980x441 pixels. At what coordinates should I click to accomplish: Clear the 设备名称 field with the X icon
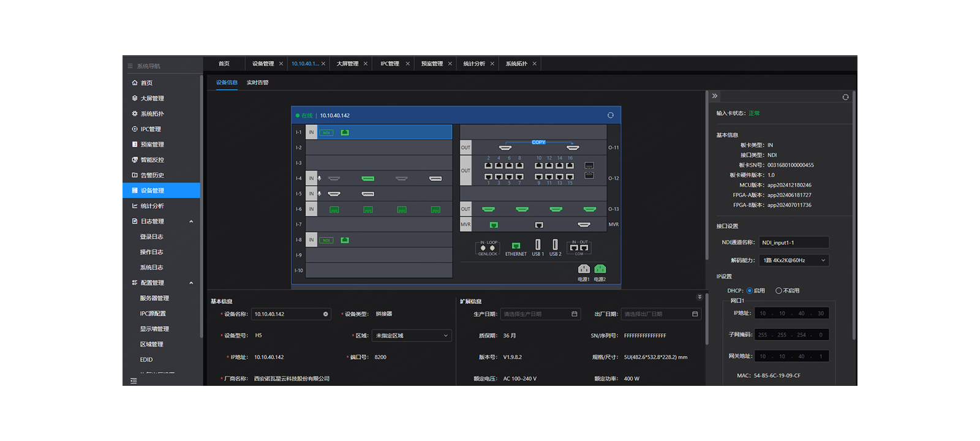325,314
